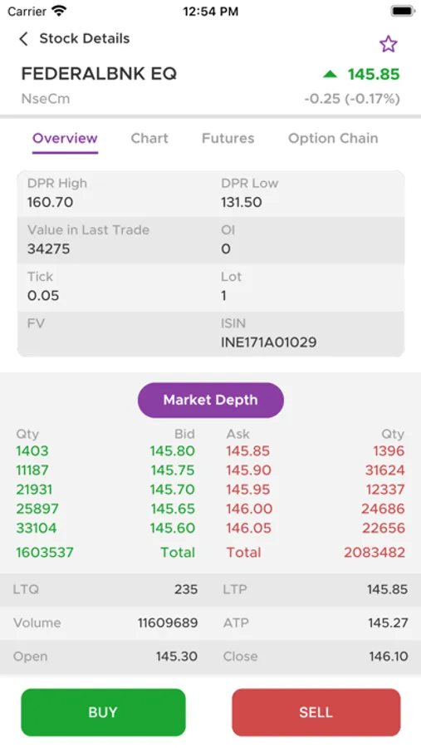Tap the DPR High value 160.70

click(50, 202)
